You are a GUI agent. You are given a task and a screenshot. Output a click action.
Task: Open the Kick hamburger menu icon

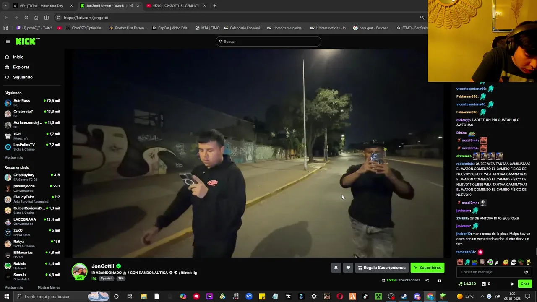(8, 42)
